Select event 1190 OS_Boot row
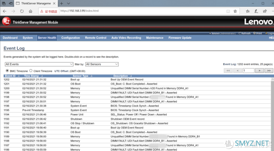Screen dimensions: 274x151 (x=137, y=132)
